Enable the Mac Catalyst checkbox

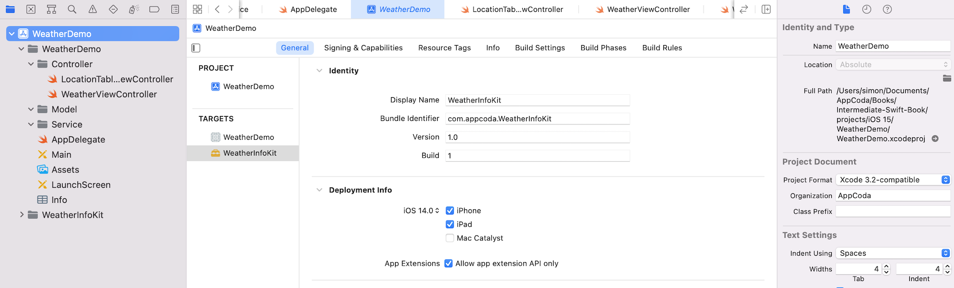click(x=450, y=238)
